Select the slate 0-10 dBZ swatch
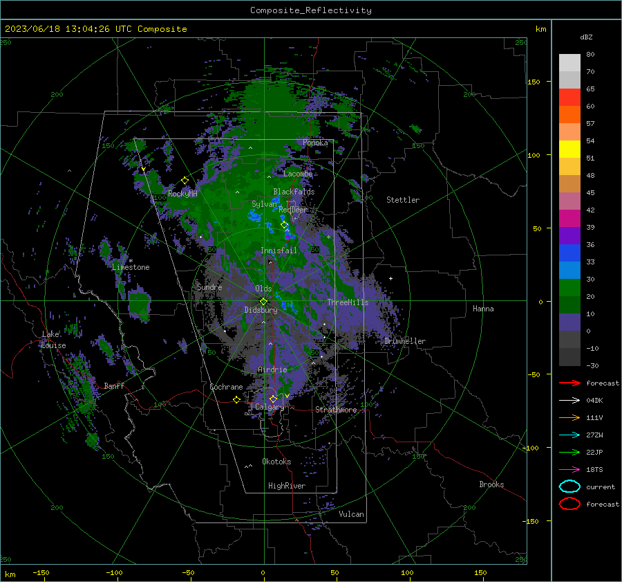 (569, 322)
